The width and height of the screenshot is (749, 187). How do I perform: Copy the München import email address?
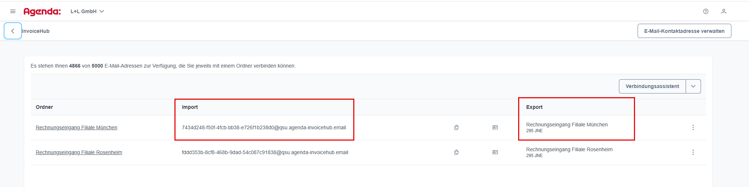(x=456, y=127)
